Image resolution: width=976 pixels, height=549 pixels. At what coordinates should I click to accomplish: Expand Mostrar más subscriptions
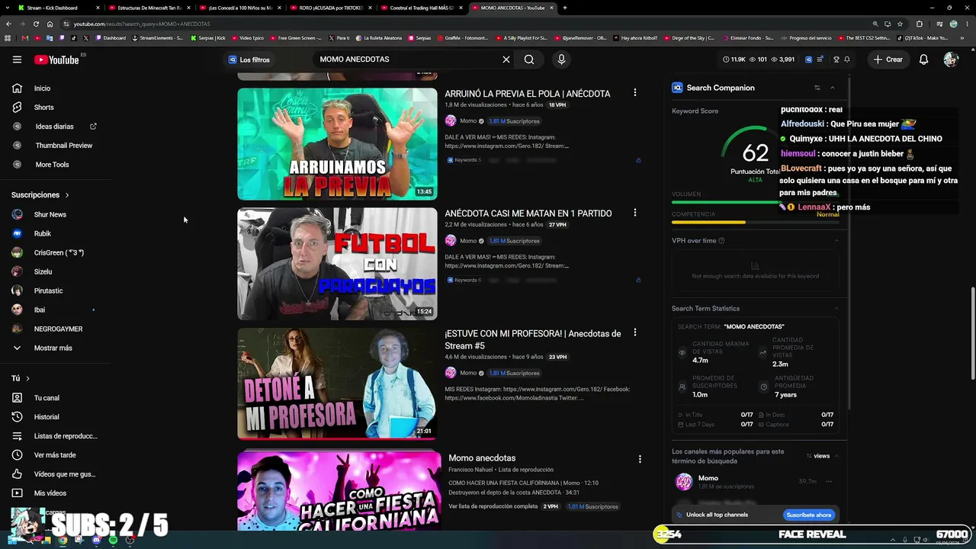(x=53, y=348)
